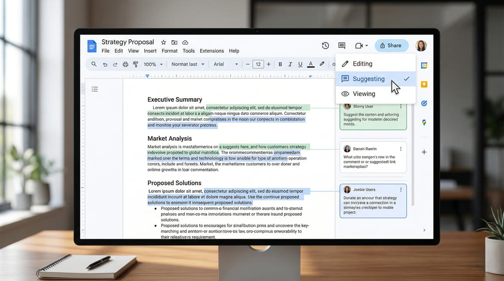Viewport: 504px width, 281px height.
Task: Activate the paint format tool
Action: pos(136,64)
